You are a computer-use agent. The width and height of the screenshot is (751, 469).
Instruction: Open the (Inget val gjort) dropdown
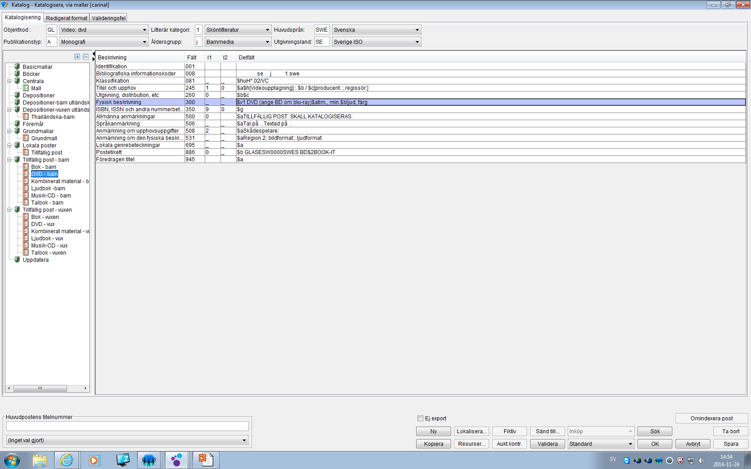(244, 440)
